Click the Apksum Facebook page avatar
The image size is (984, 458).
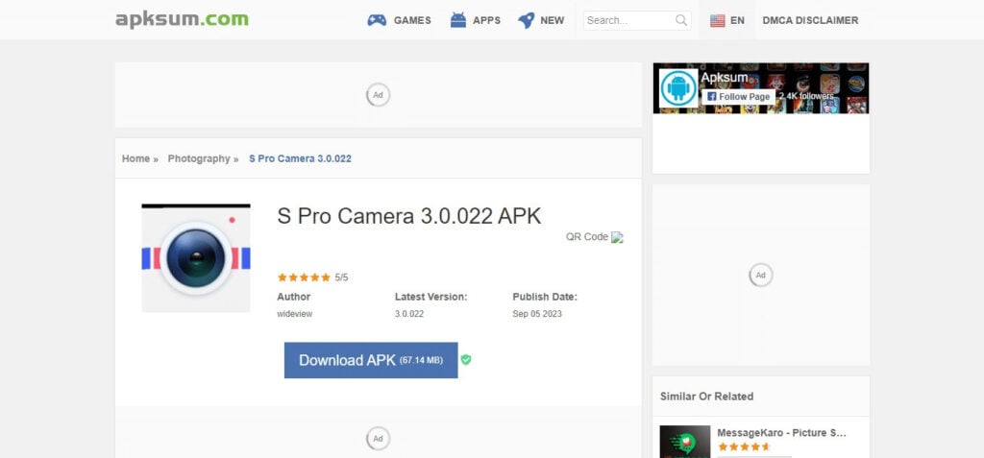tap(678, 88)
